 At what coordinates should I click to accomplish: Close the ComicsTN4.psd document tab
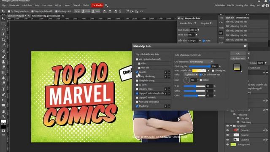(29, 16)
